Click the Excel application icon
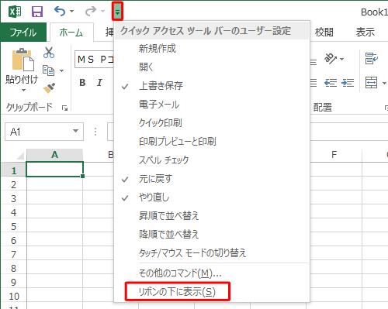 tap(15, 12)
